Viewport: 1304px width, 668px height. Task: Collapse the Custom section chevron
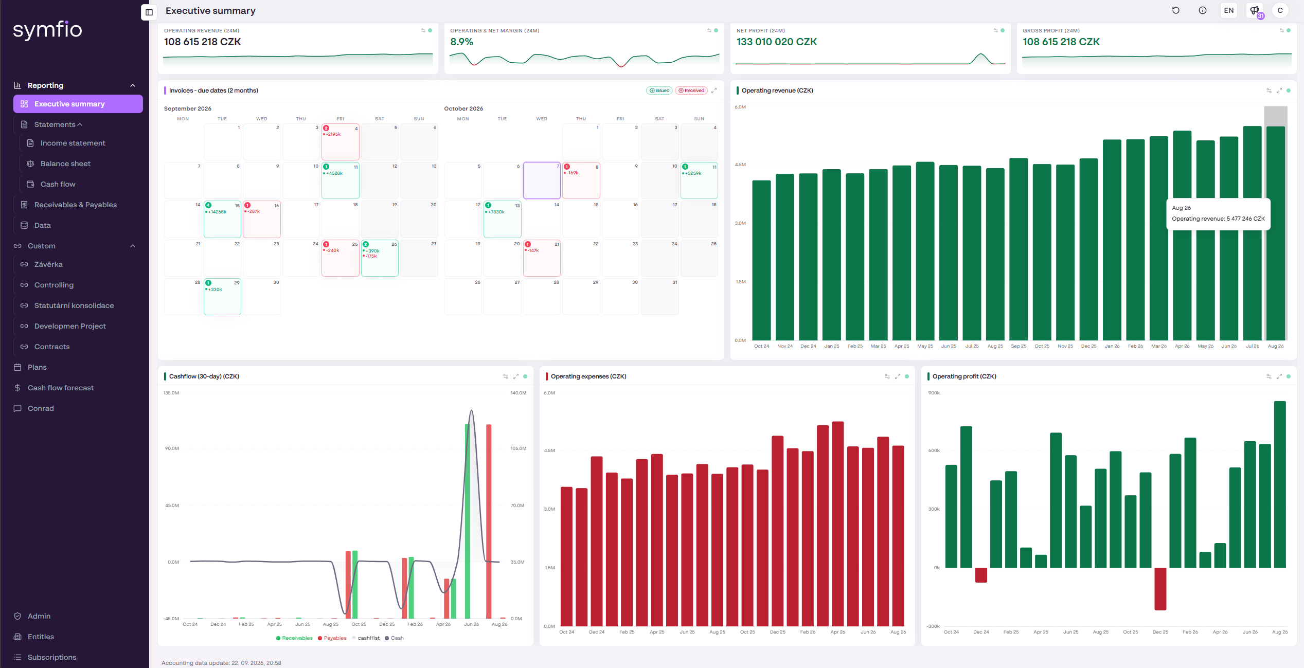tap(133, 246)
